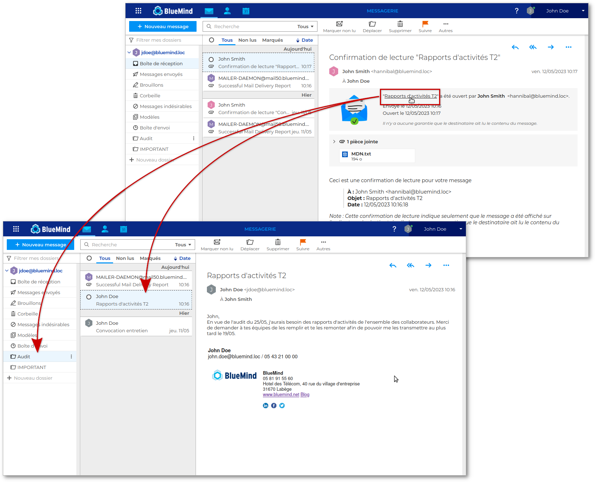
Task: Click Déplacer folder icon in the background window
Action: [x=372, y=27]
